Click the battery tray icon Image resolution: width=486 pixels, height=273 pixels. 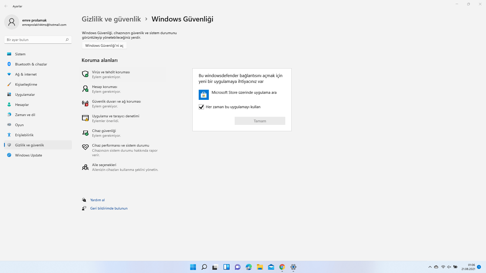[x=455, y=267]
